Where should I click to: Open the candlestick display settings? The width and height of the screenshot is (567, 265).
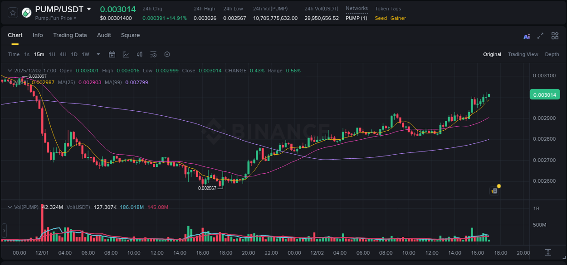[x=139, y=54]
